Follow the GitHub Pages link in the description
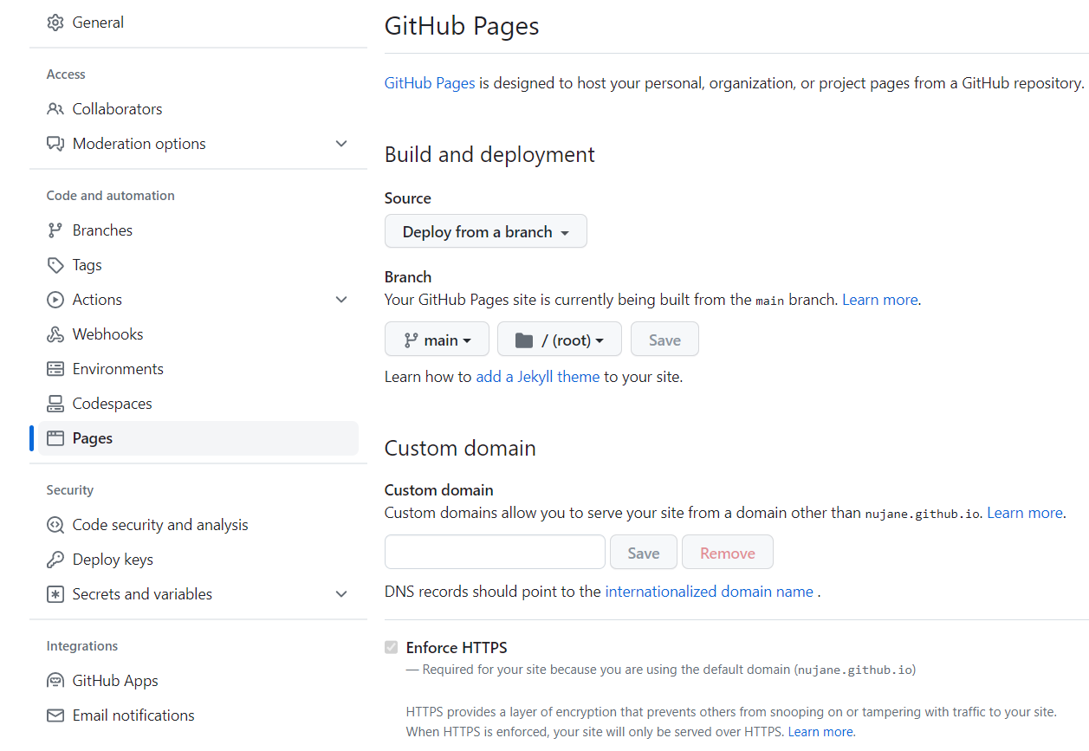The image size is (1089, 751). [x=430, y=83]
